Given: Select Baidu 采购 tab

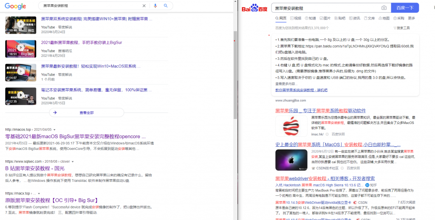Looking at the screenshot, I should click(399, 18).
